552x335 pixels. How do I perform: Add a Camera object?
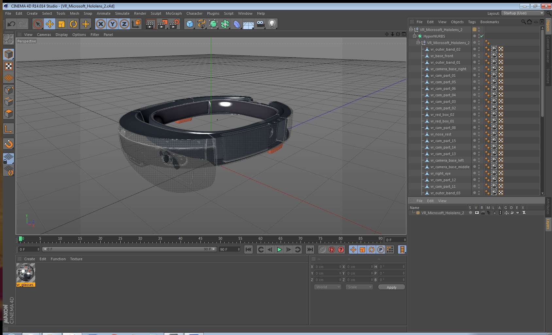[260, 24]
